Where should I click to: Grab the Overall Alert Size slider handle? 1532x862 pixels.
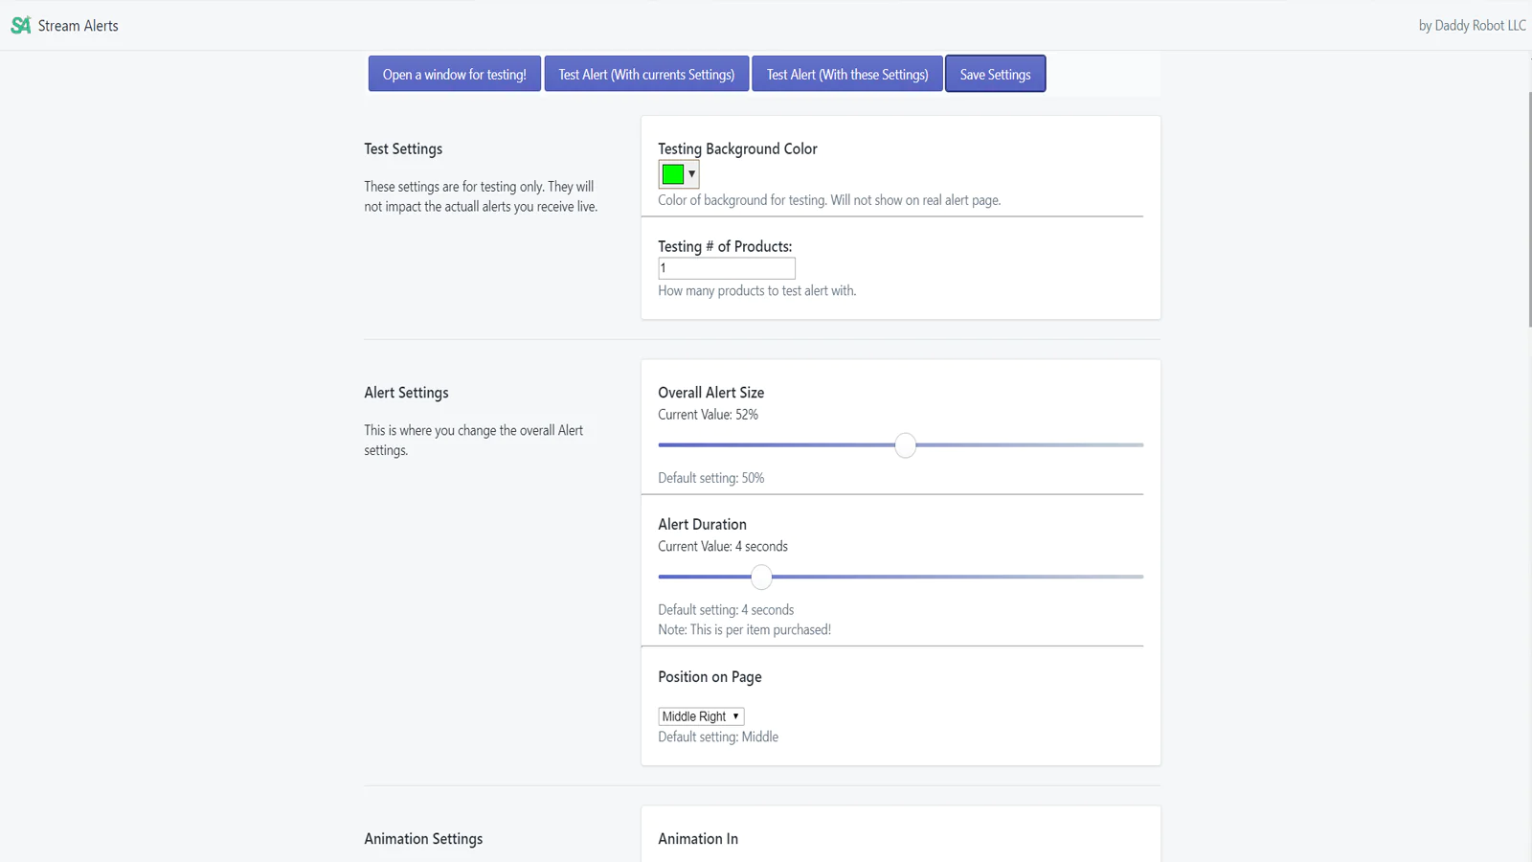(905, 445)
